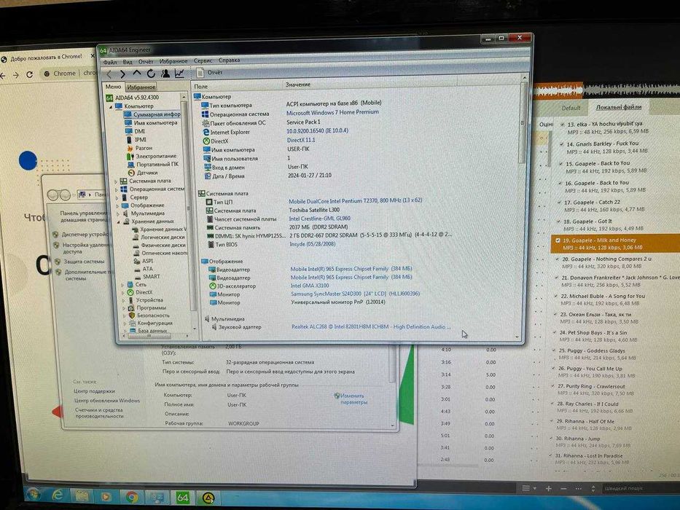Expand the Отображение tree node
The width and height of the screenshot is (680, 510).
[x=117, y=205]
